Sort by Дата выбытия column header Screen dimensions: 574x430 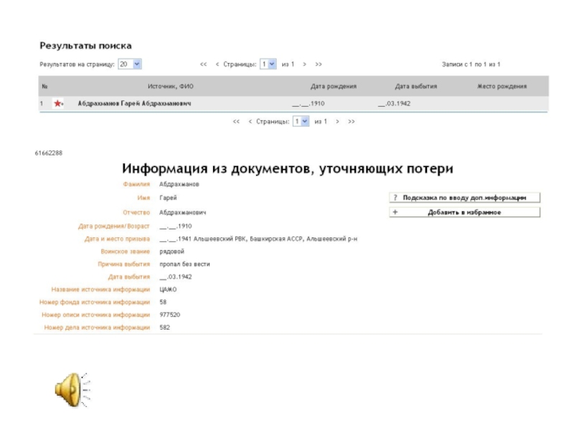pyautogui.click(x=415, y=87)
